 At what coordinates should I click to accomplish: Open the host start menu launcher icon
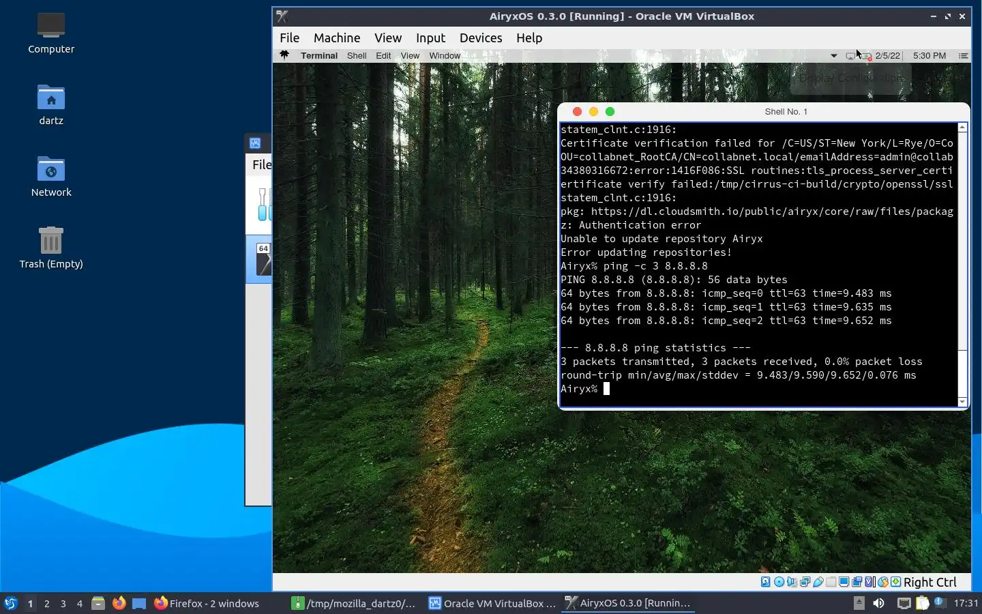(11, 603)
